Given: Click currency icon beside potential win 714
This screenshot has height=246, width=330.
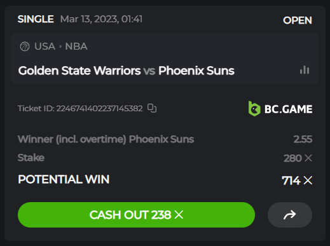Looking at the screenshot, I should coord(308,181).
